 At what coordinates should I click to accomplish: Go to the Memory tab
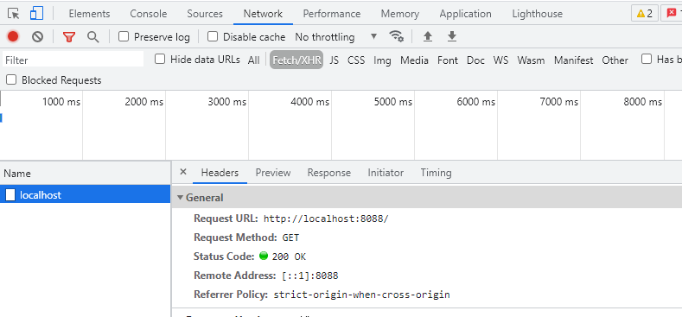click(399, 14)
